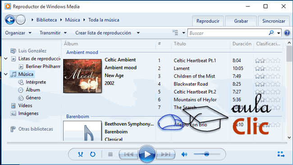Click the Toda la música breadcrumb
The image size is (293, 165).
[x=104, y=20]
